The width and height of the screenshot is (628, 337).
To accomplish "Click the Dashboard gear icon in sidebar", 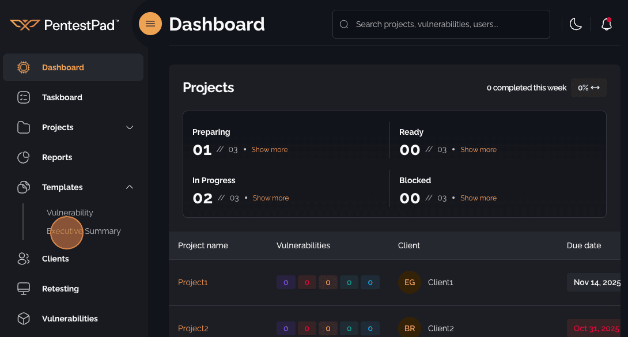I will [x=23, y=67].
